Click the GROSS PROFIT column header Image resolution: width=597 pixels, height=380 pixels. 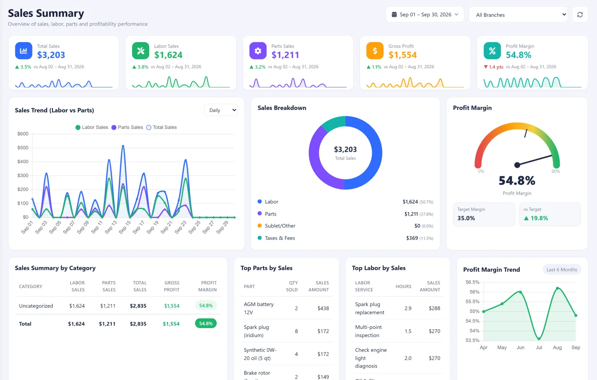172,286
